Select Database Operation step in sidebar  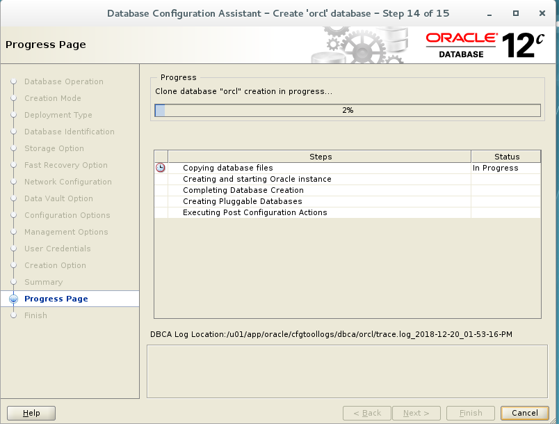[x=64, y=81]
